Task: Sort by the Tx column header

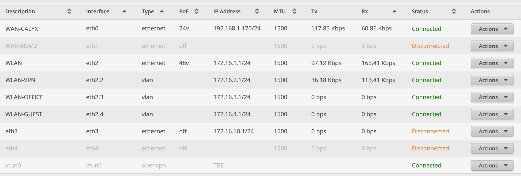Action: pos(314,11)
